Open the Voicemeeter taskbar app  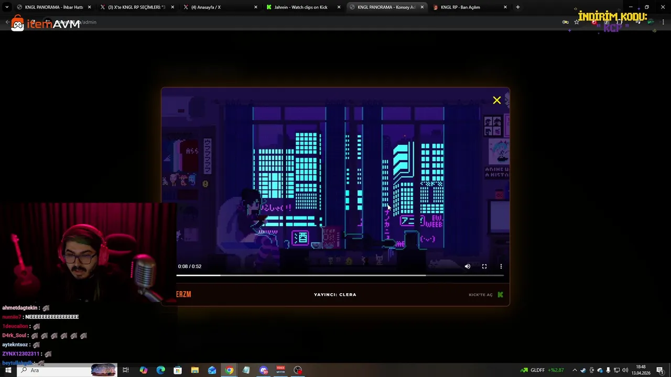pyautogui.click(x=280, y=370)
